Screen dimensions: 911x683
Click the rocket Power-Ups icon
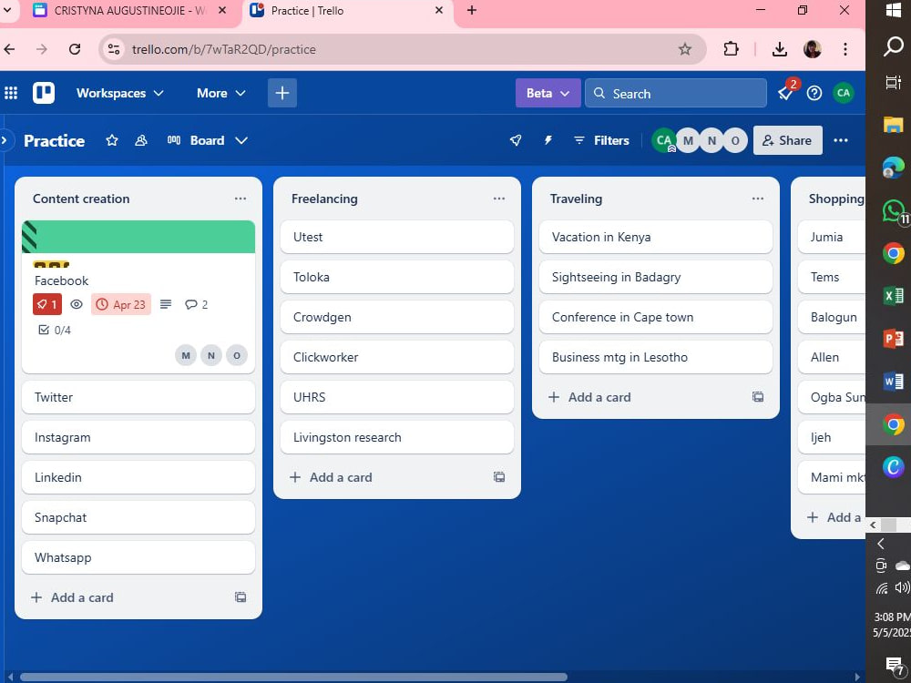[516, 140]
